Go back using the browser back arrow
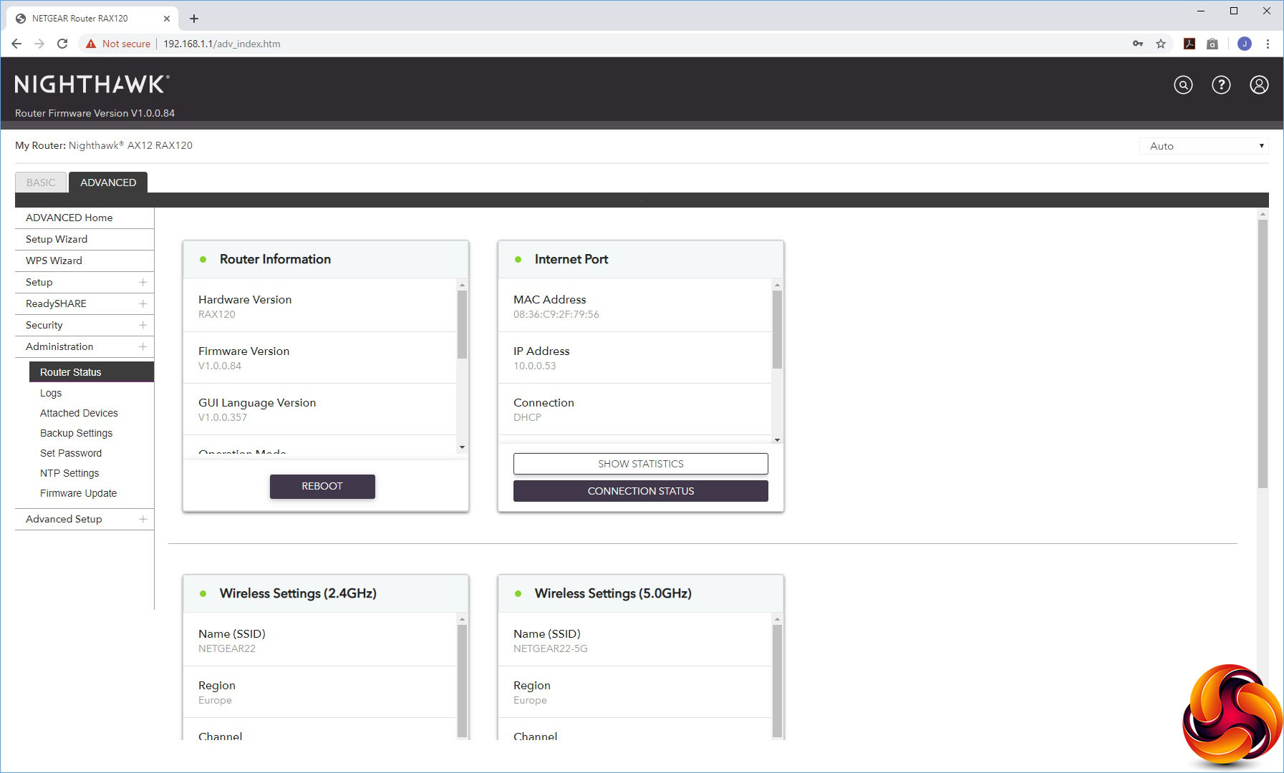The height and width of the screenshot is (773, 1284). pos(16,44)
